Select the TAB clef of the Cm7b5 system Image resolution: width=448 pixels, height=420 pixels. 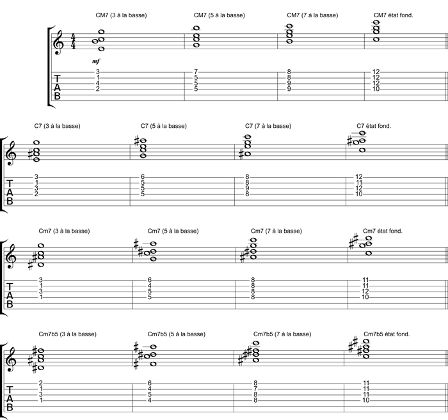pyautogui.click(x=10, y=398)
